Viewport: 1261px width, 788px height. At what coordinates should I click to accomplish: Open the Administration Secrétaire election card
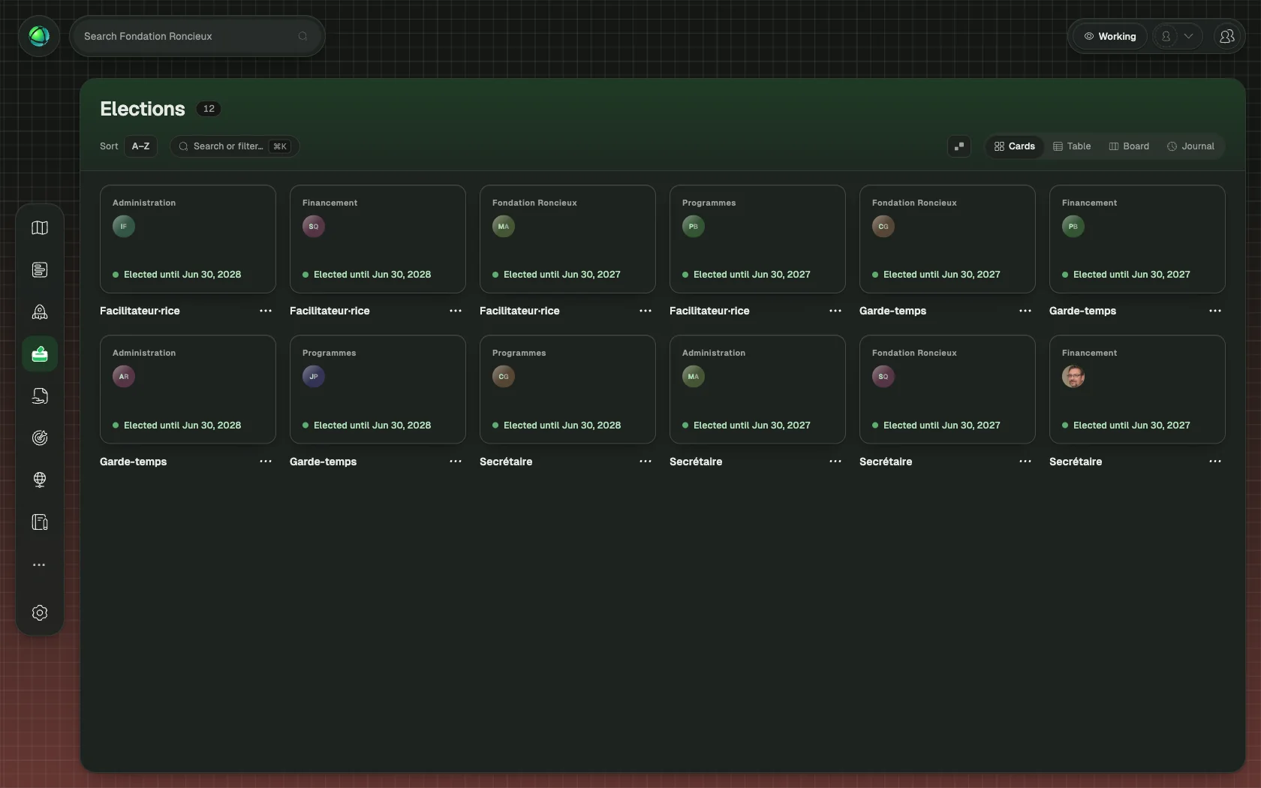757,389
